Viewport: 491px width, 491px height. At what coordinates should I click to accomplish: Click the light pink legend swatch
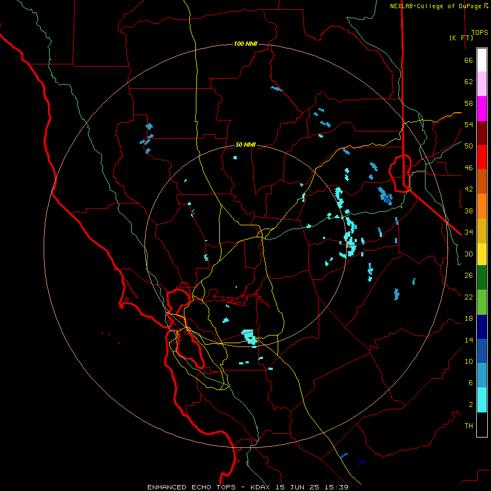click(482, 83)
